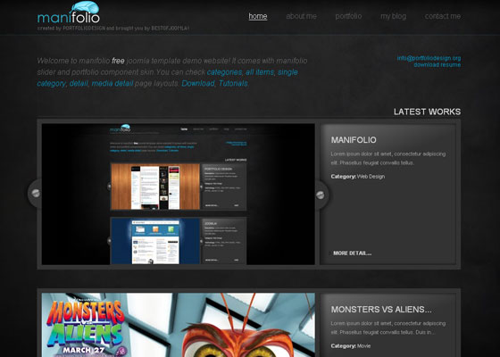Visit the my blog menu item
The width and height of the screenshot is (500, 357).
point(393,16)
